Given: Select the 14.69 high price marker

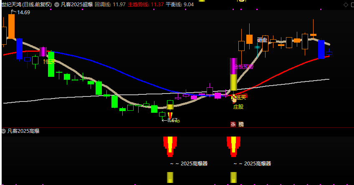Looking at the screenshot, I should pyautogui.click(x=23, y=13).
